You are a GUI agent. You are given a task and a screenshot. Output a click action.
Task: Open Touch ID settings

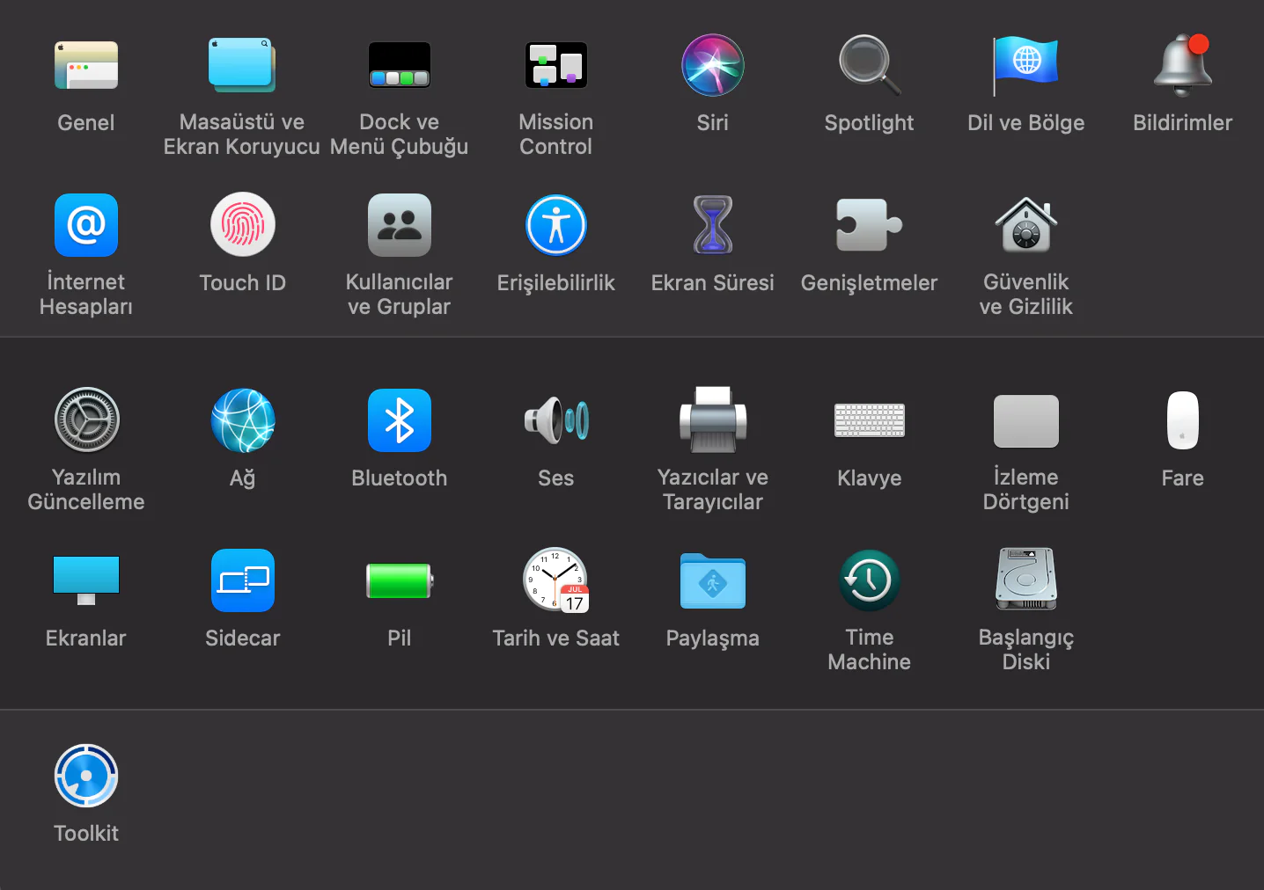pos(242,225)
